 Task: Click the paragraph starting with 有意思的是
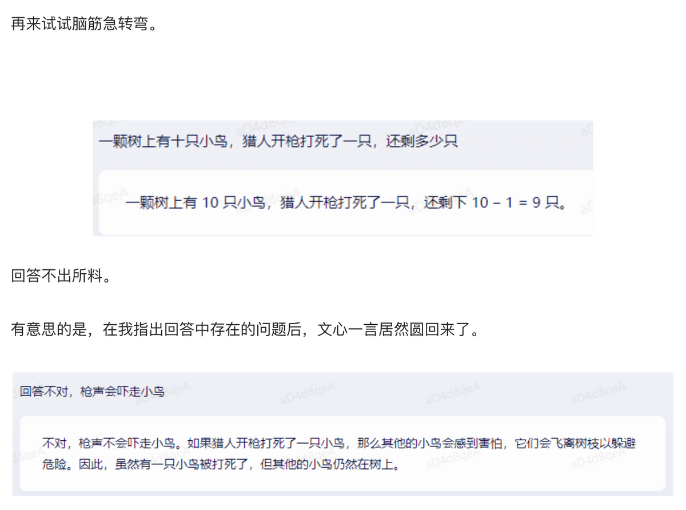[x=244, y=330]
